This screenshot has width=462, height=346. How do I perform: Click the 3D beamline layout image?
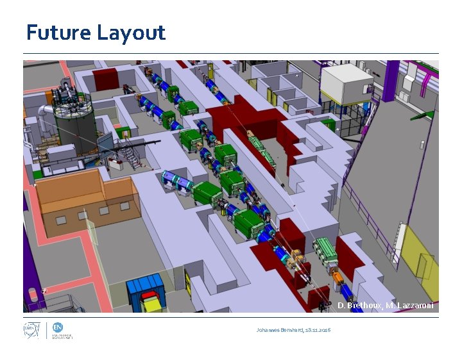tap(231, 186)
